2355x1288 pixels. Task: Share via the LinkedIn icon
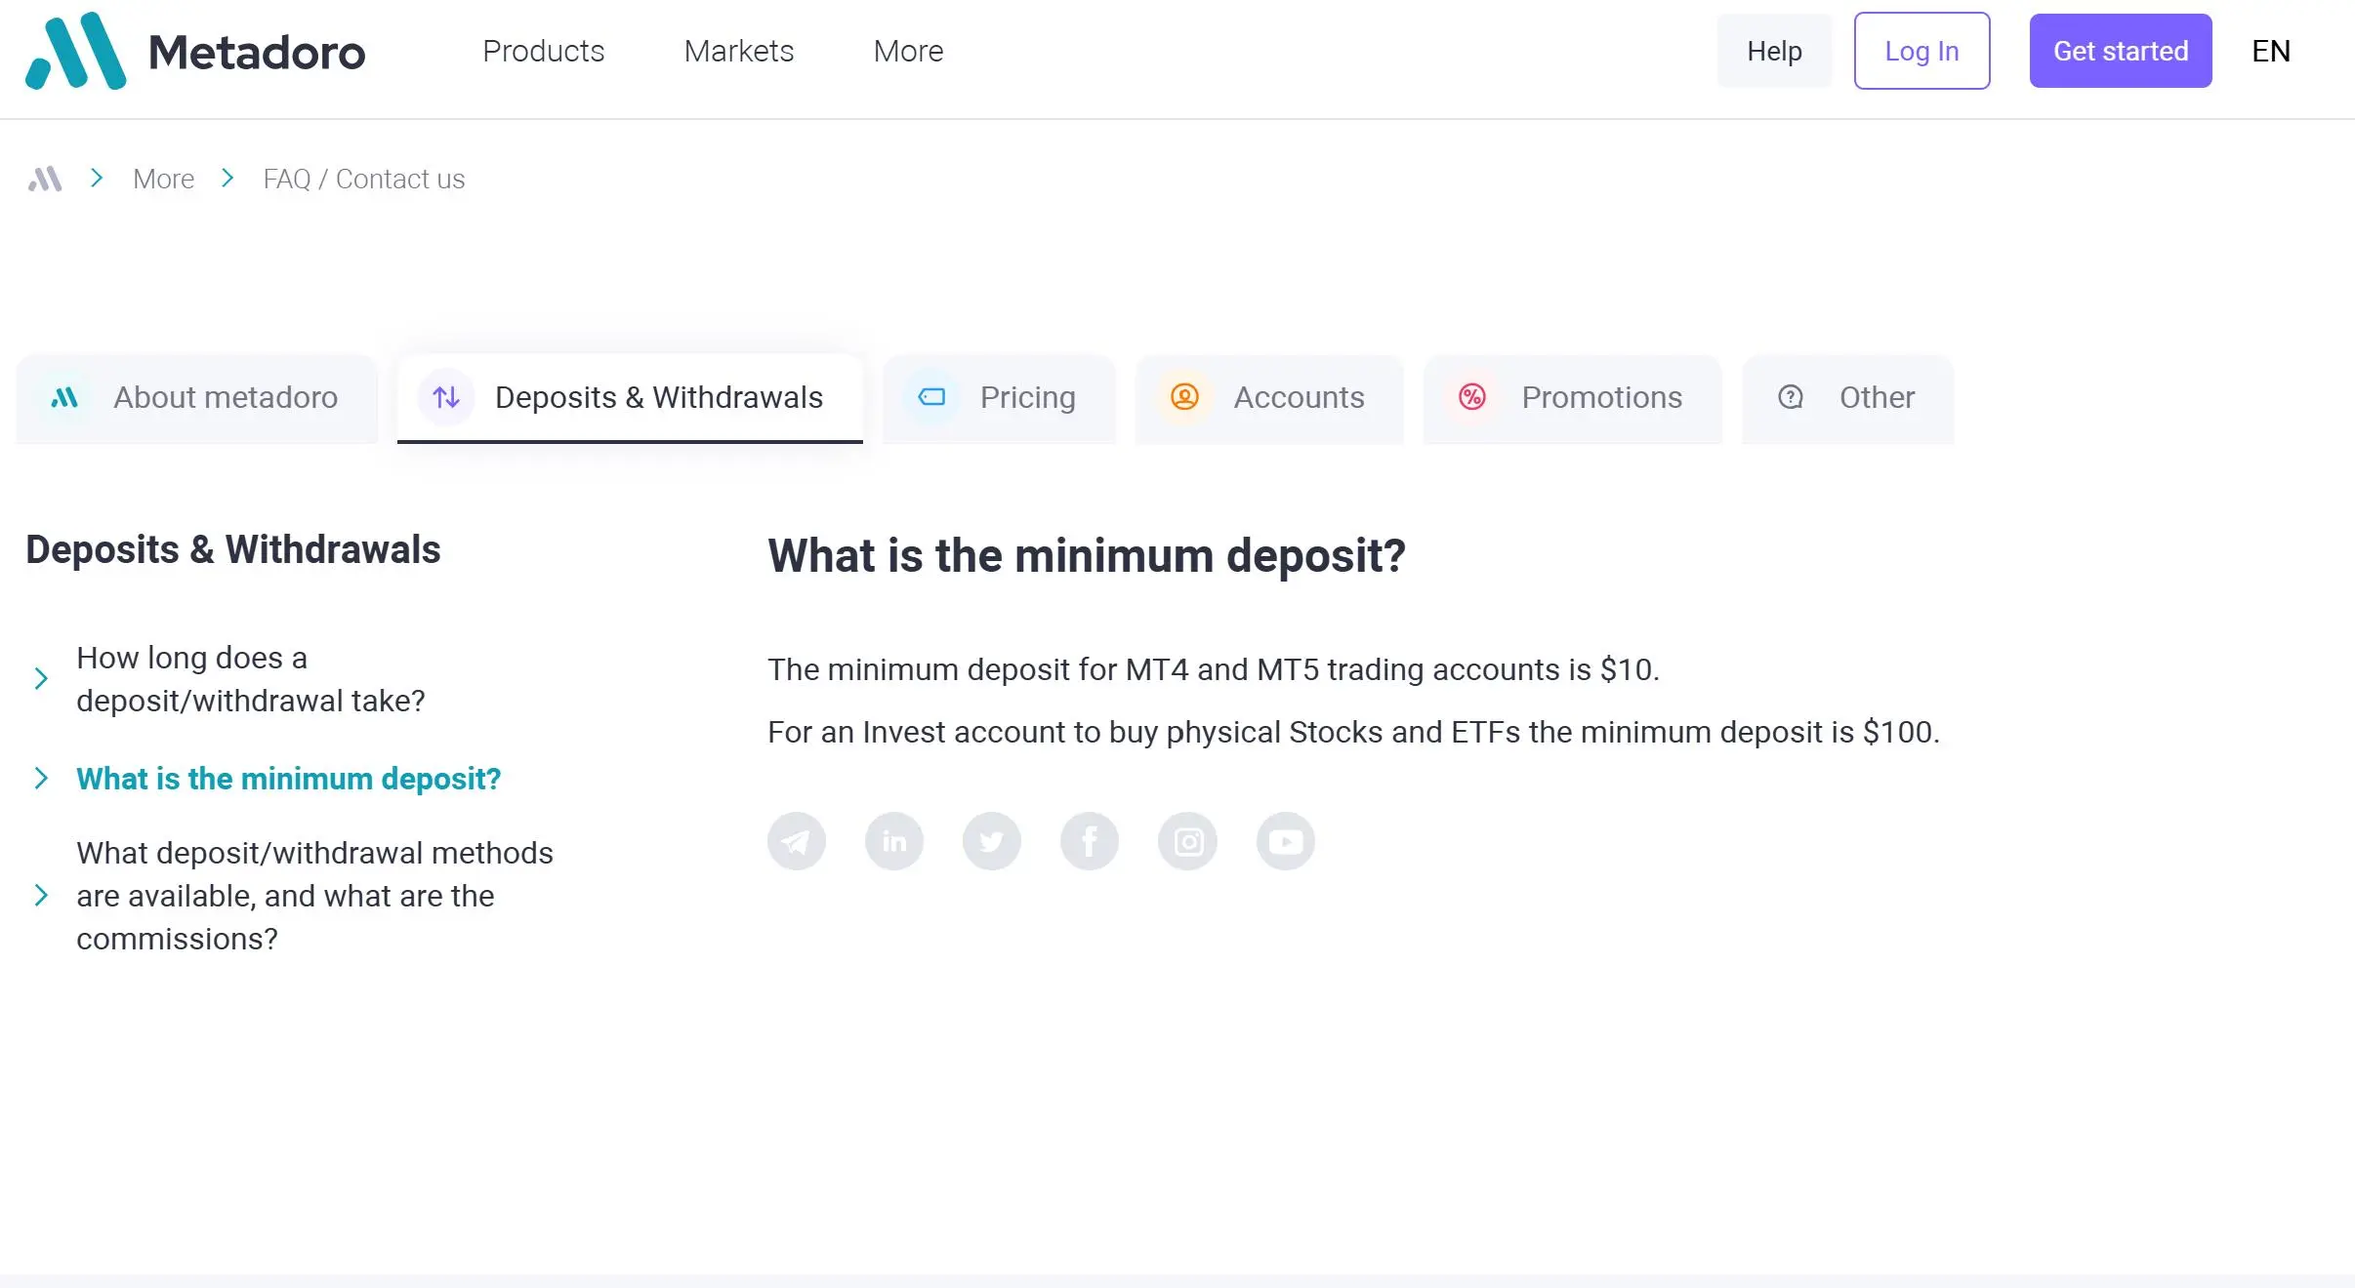[894, 841]
